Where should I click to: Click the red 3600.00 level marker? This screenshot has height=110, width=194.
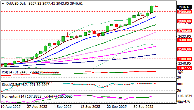185,40
